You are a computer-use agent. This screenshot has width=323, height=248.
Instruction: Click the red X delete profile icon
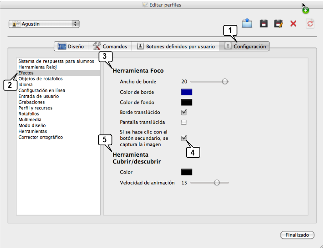[x=293, y=24]
